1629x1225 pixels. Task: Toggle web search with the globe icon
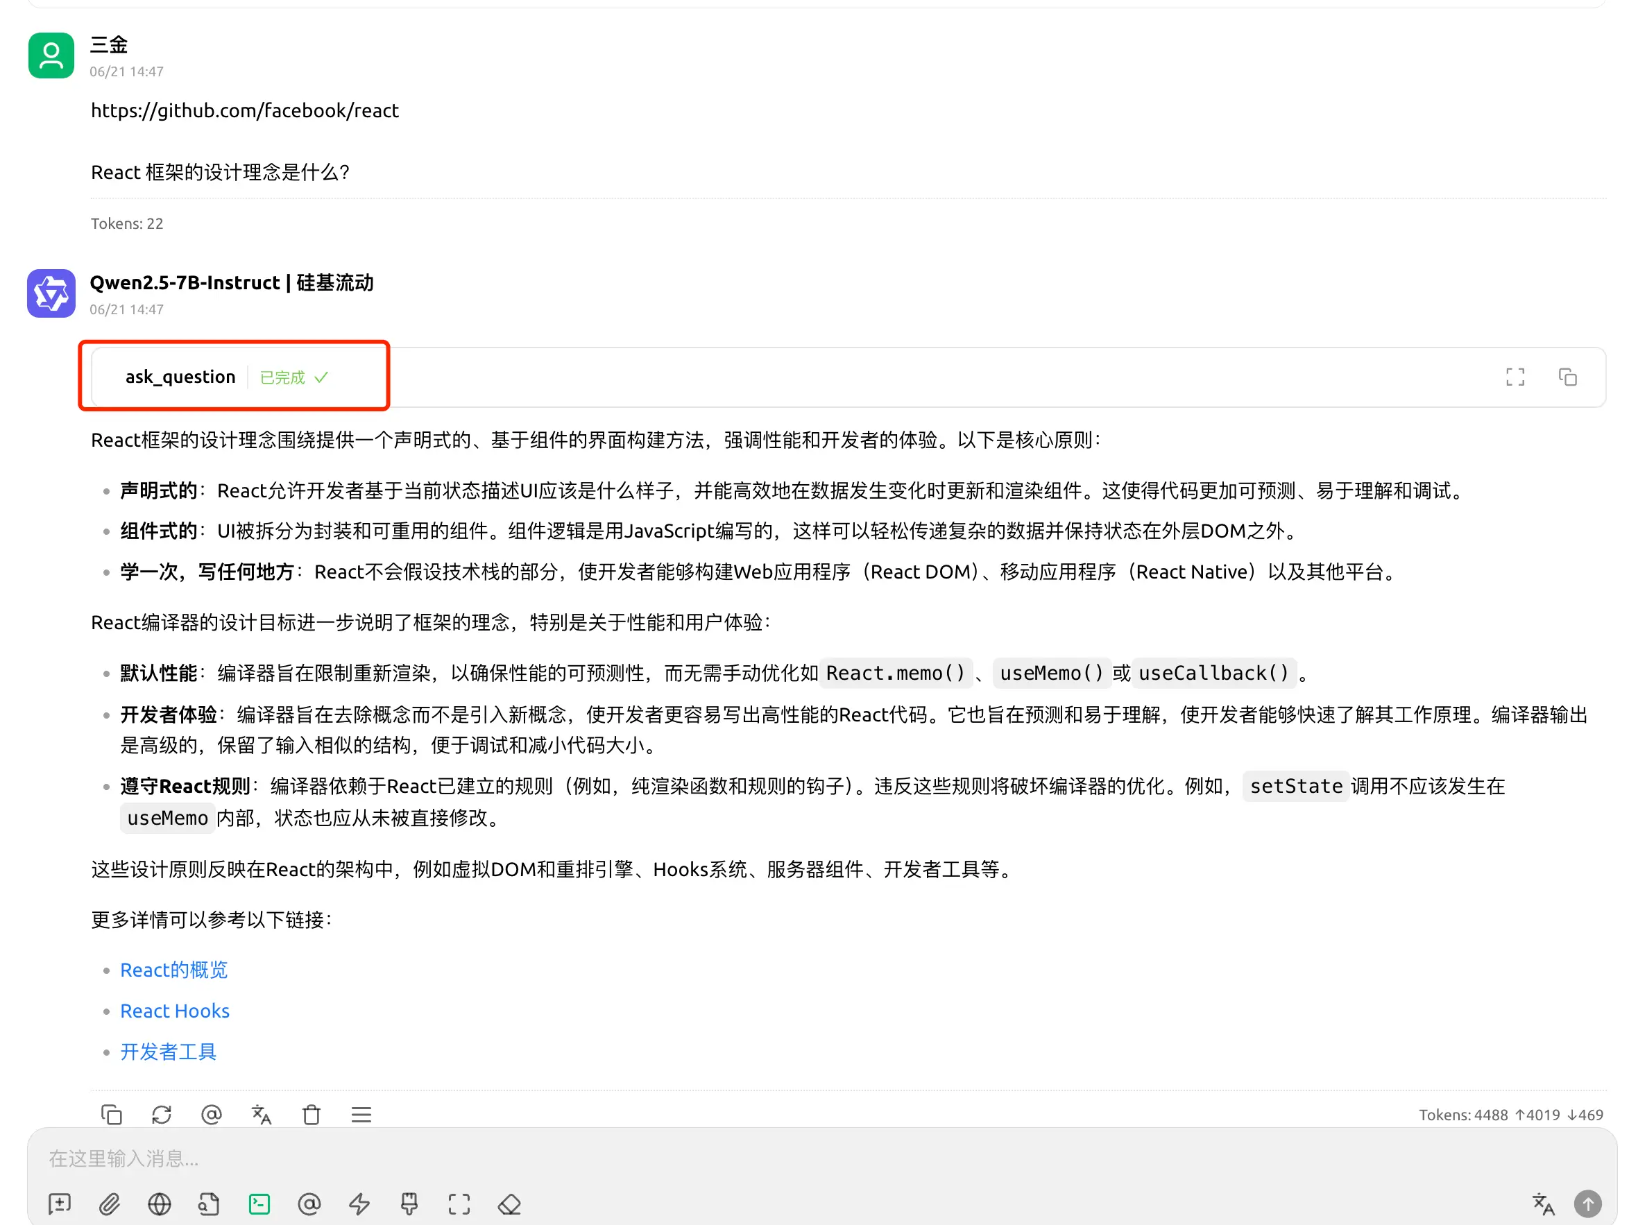coord(160,1204)
